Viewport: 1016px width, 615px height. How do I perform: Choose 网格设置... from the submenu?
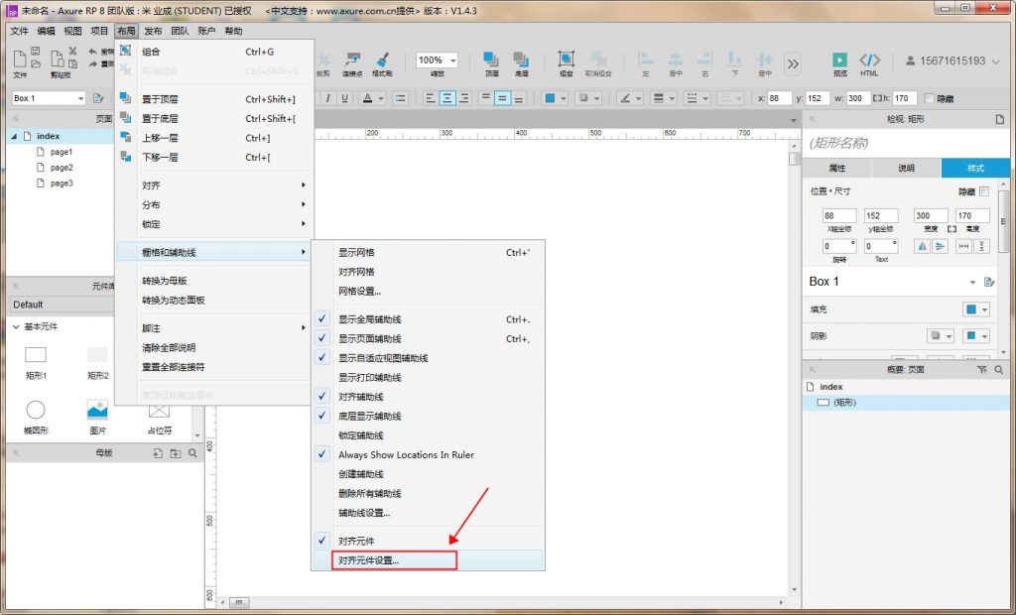[359, 291]
